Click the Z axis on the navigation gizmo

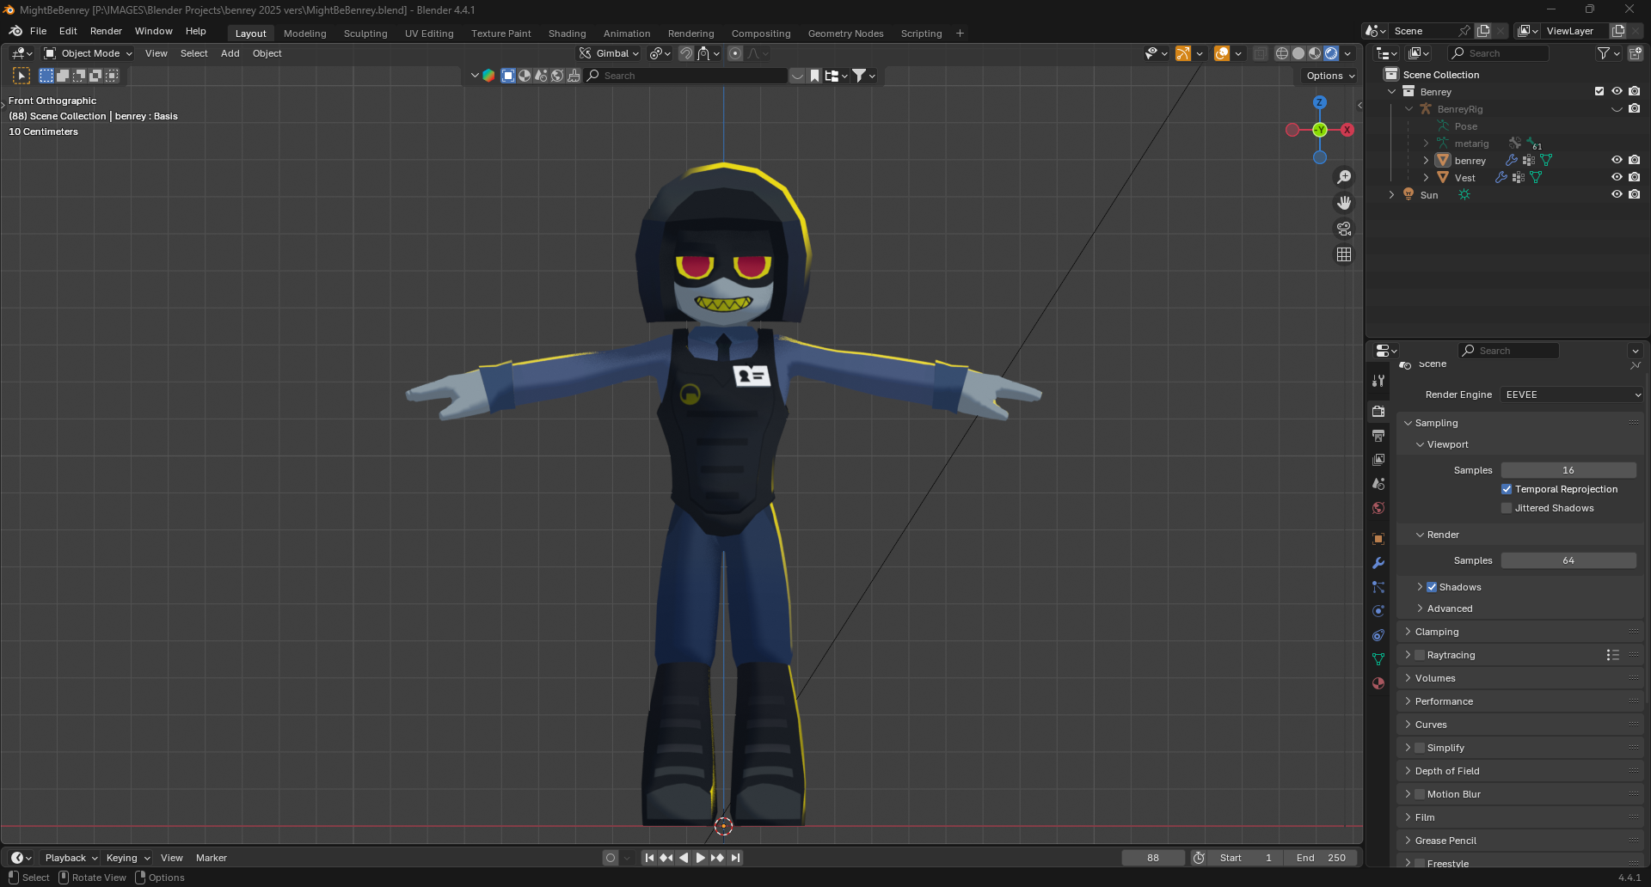1319,102
